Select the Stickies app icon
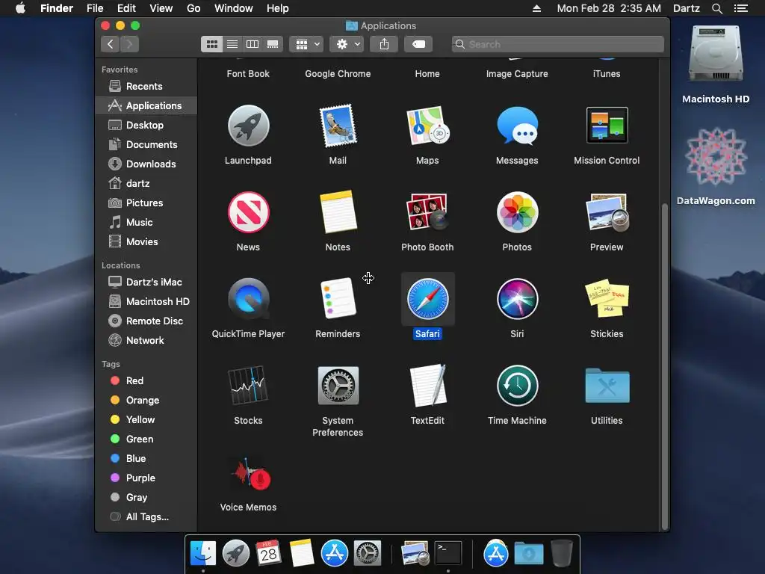Image resolution: width=765 pixels, height=574 pixels. 607,299
